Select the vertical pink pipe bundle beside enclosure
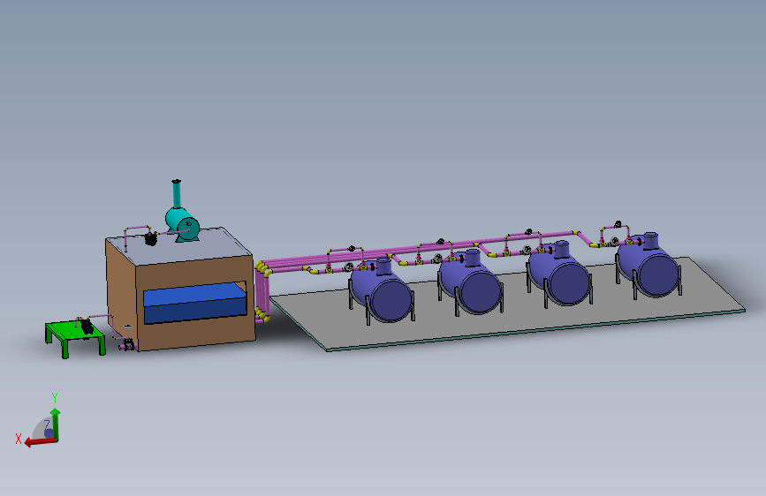766x496 pixels. pos(262,293)
